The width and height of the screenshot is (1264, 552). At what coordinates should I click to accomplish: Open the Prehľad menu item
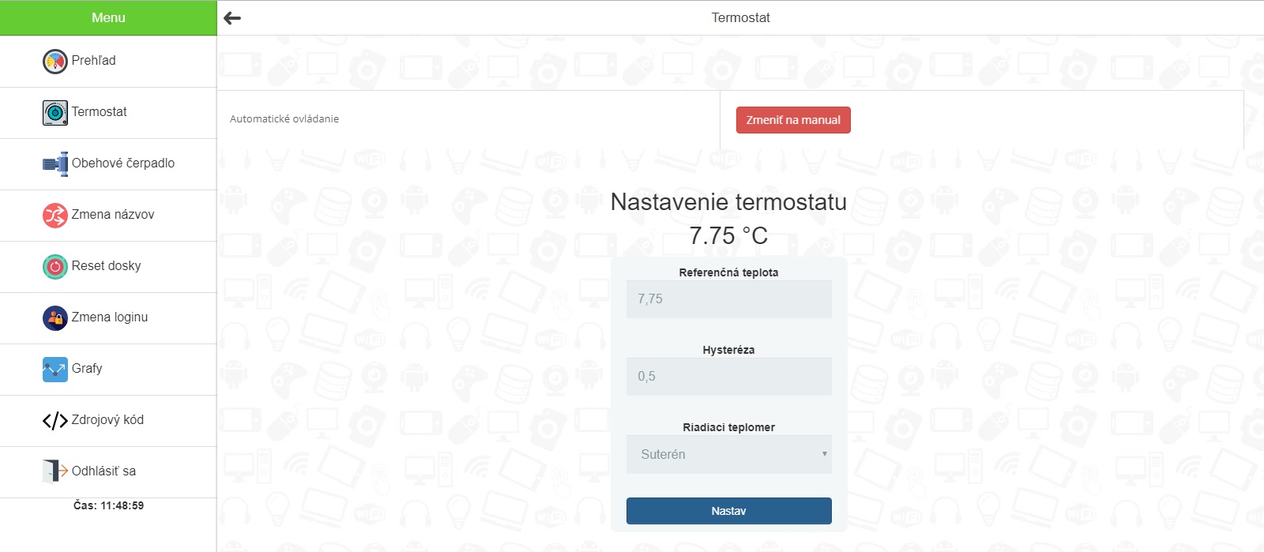94,61
